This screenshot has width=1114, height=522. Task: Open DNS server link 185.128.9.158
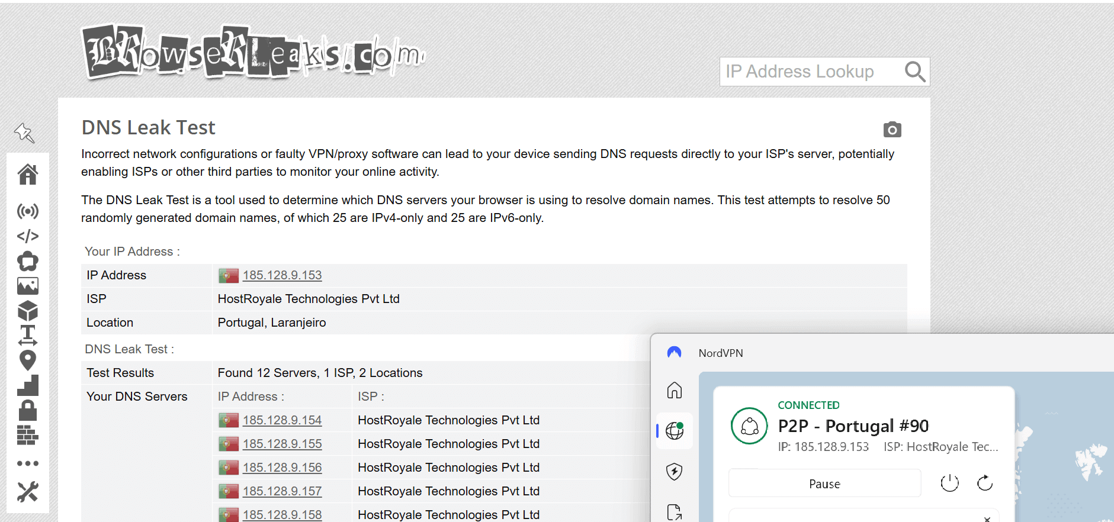(x=282, y=514)
